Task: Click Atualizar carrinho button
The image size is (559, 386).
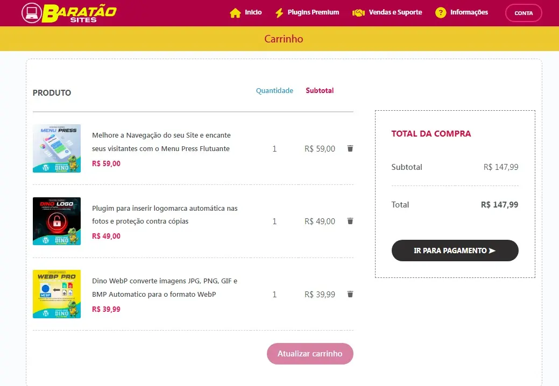Action: coord(310,354)
